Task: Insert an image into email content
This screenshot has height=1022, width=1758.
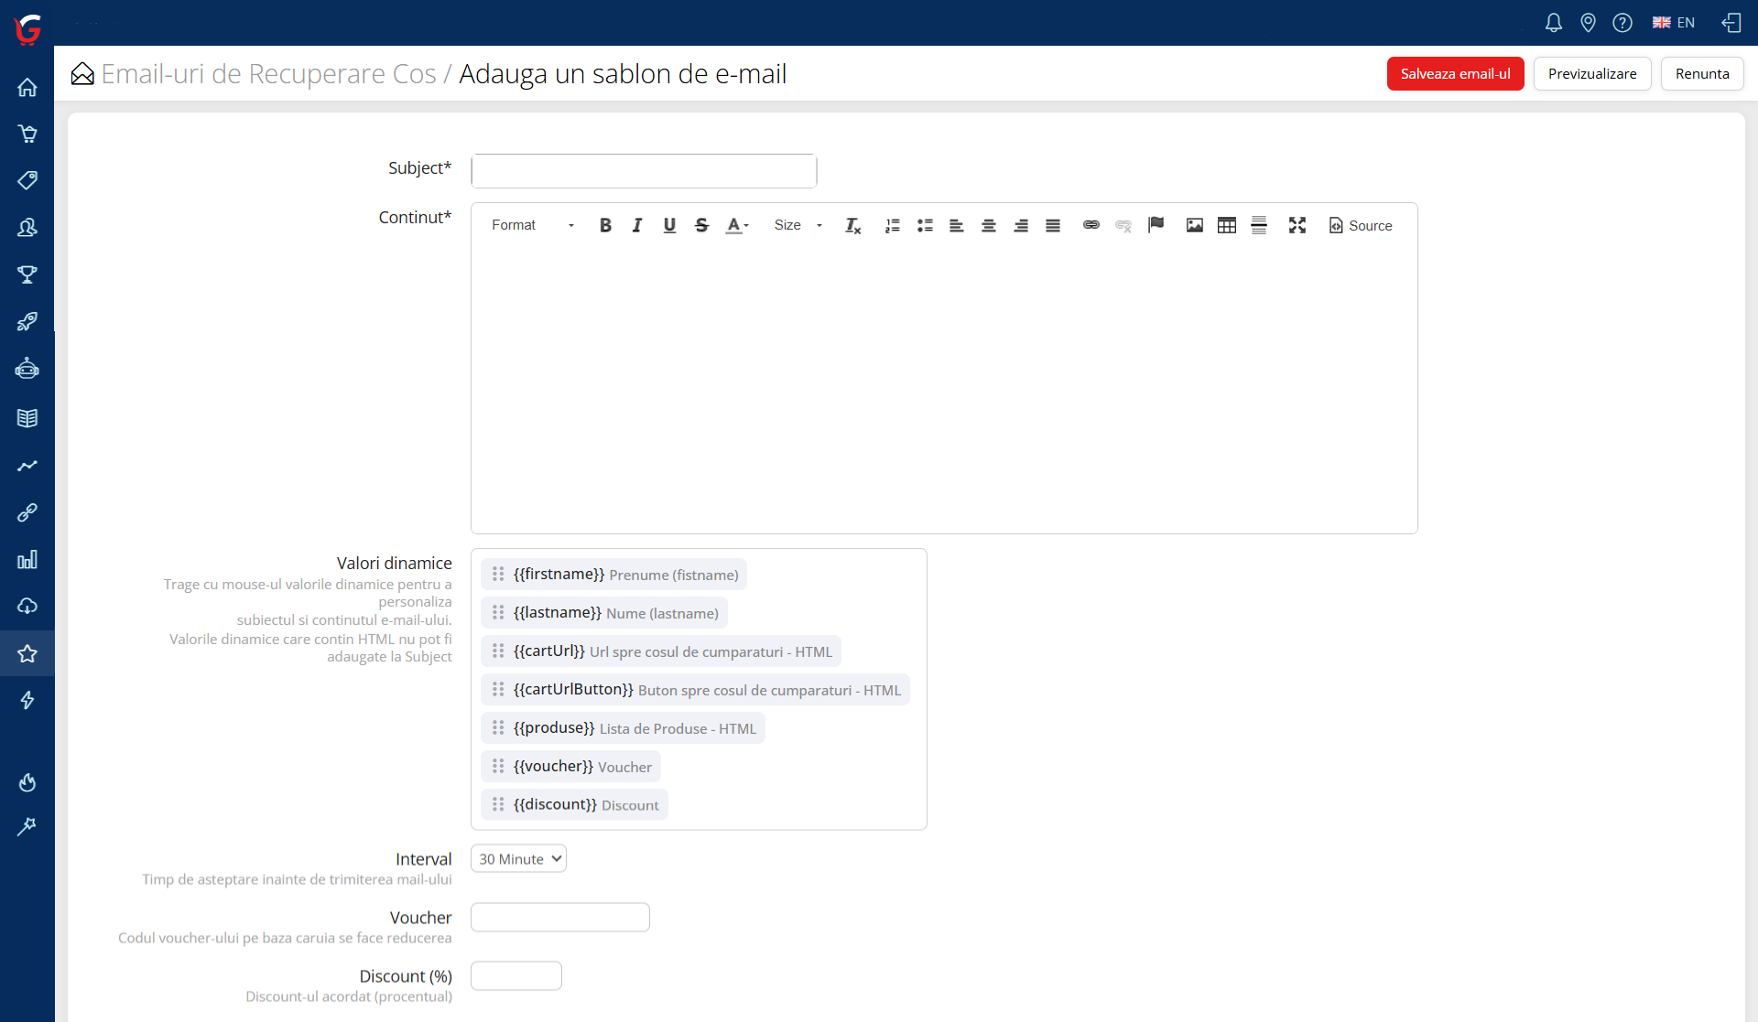Action: coord(1194,225)
